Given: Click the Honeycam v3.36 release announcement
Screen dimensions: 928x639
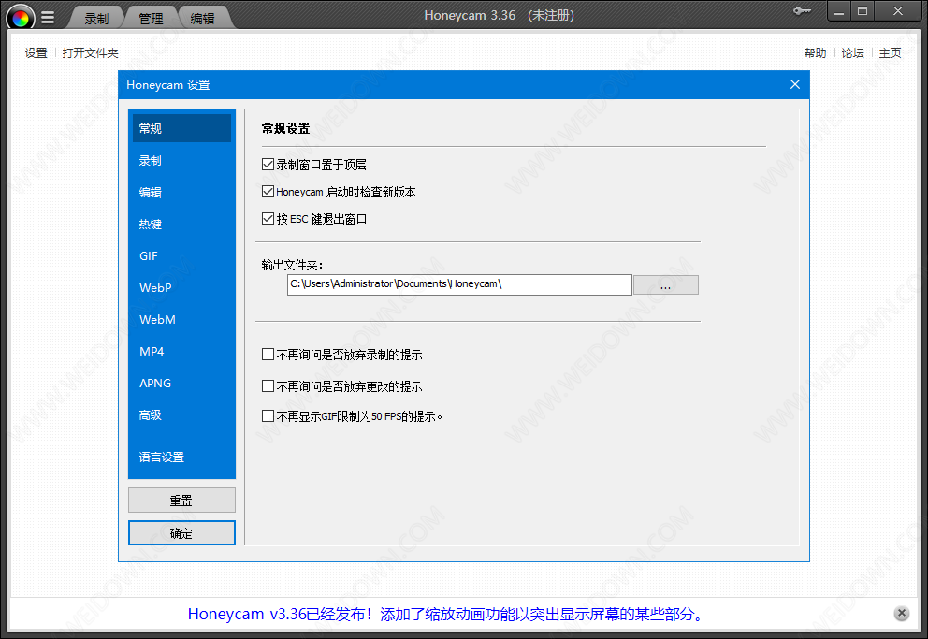Looking at the screenshot, I should (x=447, y=614).
